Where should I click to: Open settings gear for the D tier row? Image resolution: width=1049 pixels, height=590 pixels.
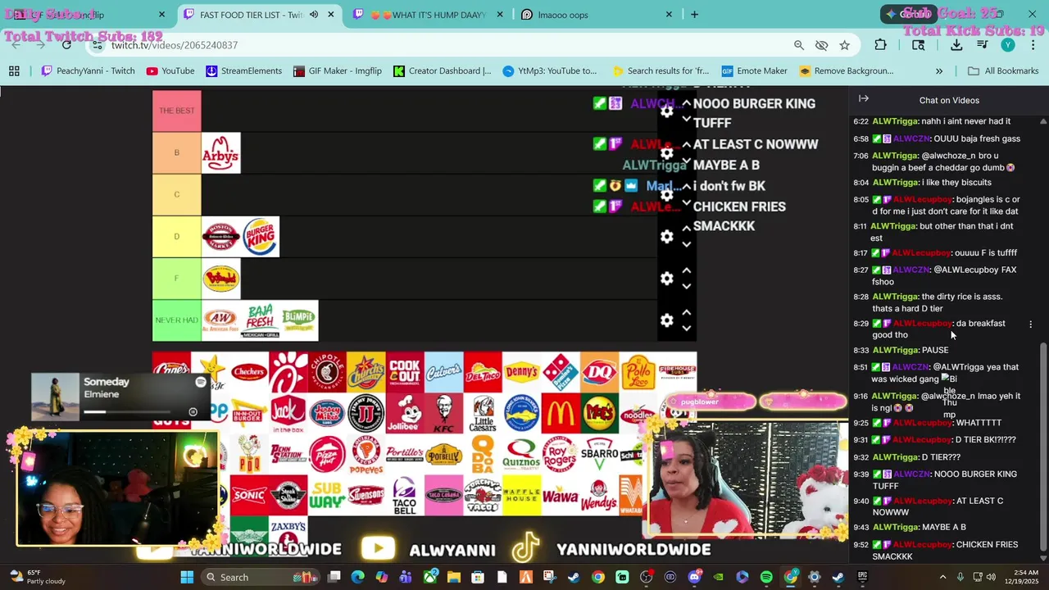click(667, 237)
